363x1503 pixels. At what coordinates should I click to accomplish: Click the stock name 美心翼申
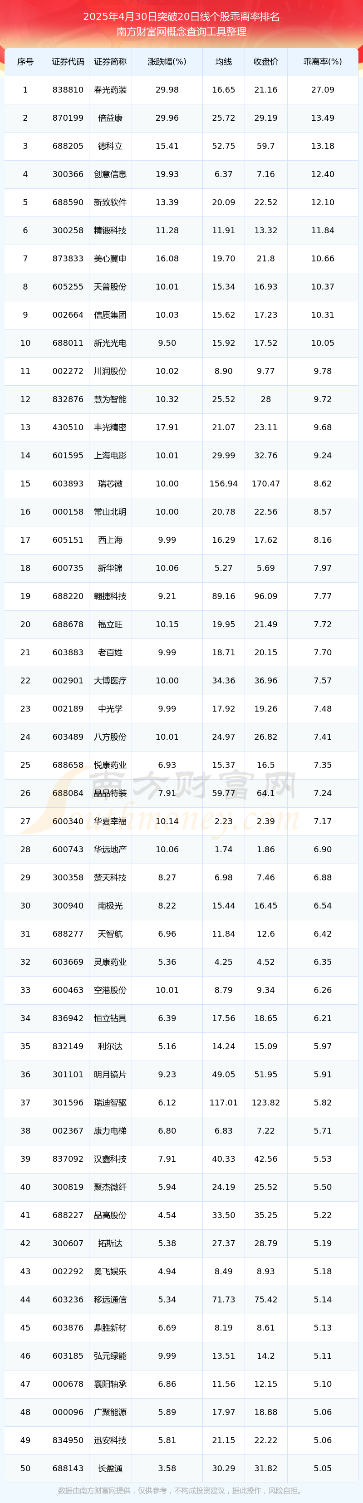[x=110, y=259]
